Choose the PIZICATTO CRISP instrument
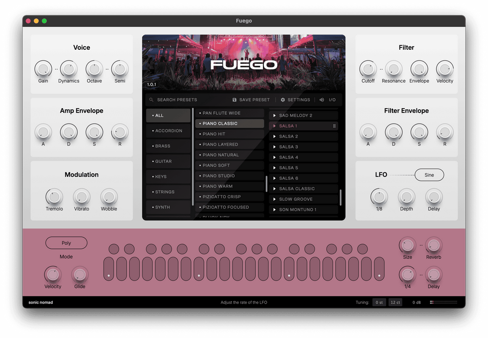Viewport: 488px width, 338px height. tap(230, 197)
